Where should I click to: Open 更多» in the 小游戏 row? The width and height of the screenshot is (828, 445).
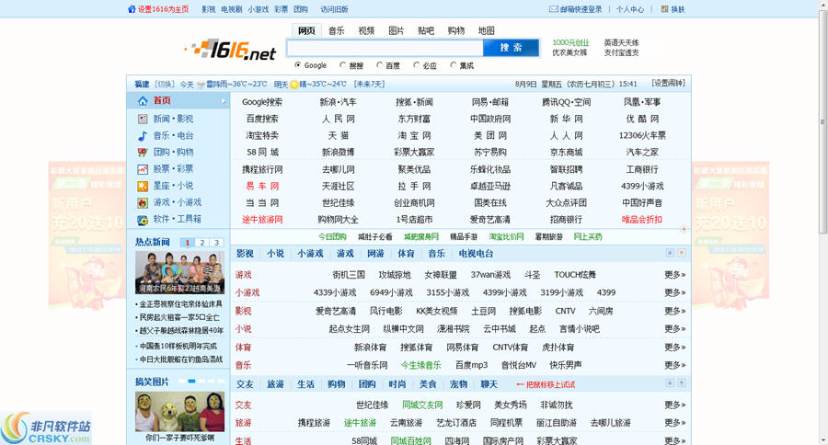pyautogui.click(x=675, y=292)
